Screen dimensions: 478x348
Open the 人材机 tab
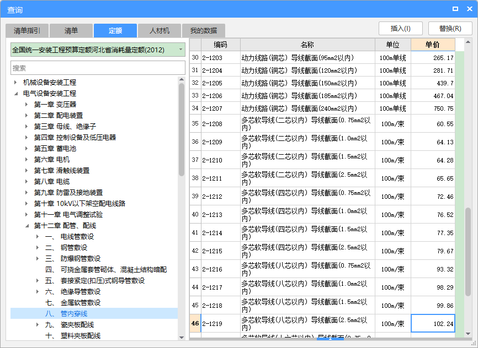160,31
